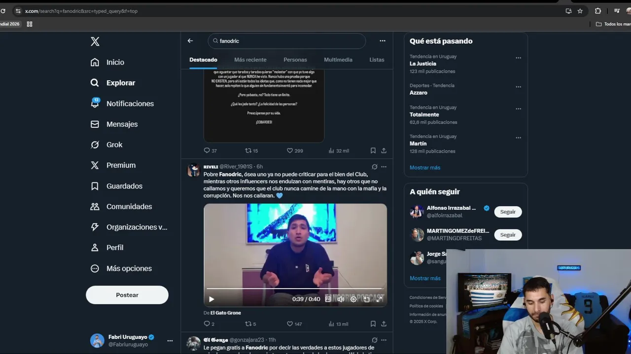Repost the post with 5 reposts
Viewport: 631px width, 354px height.
click(250, 324)
